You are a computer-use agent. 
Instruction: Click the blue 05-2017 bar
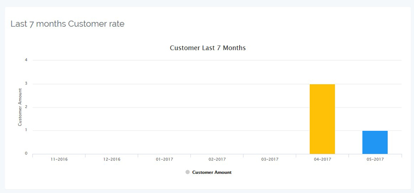tap(375, 142)
